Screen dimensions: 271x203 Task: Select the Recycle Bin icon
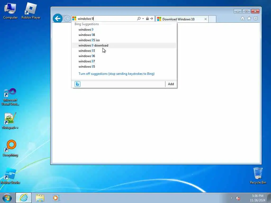coord(258,176)
